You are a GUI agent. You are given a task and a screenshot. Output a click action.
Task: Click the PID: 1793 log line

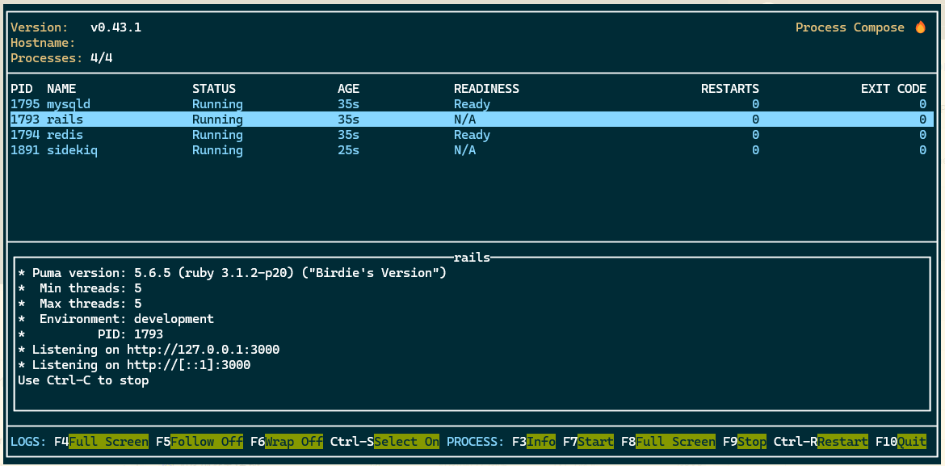pos(90,334)
